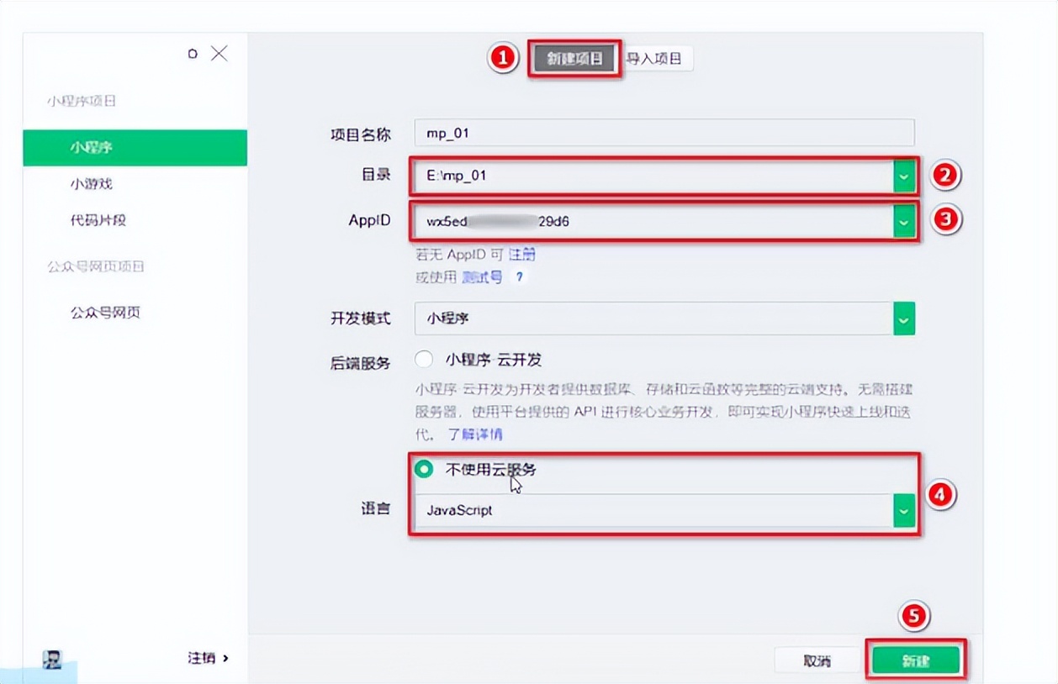This screenshot has width=1058, height=684.
Task: Select the 小程序 云开发 radio option
Action: click(423, 359)
